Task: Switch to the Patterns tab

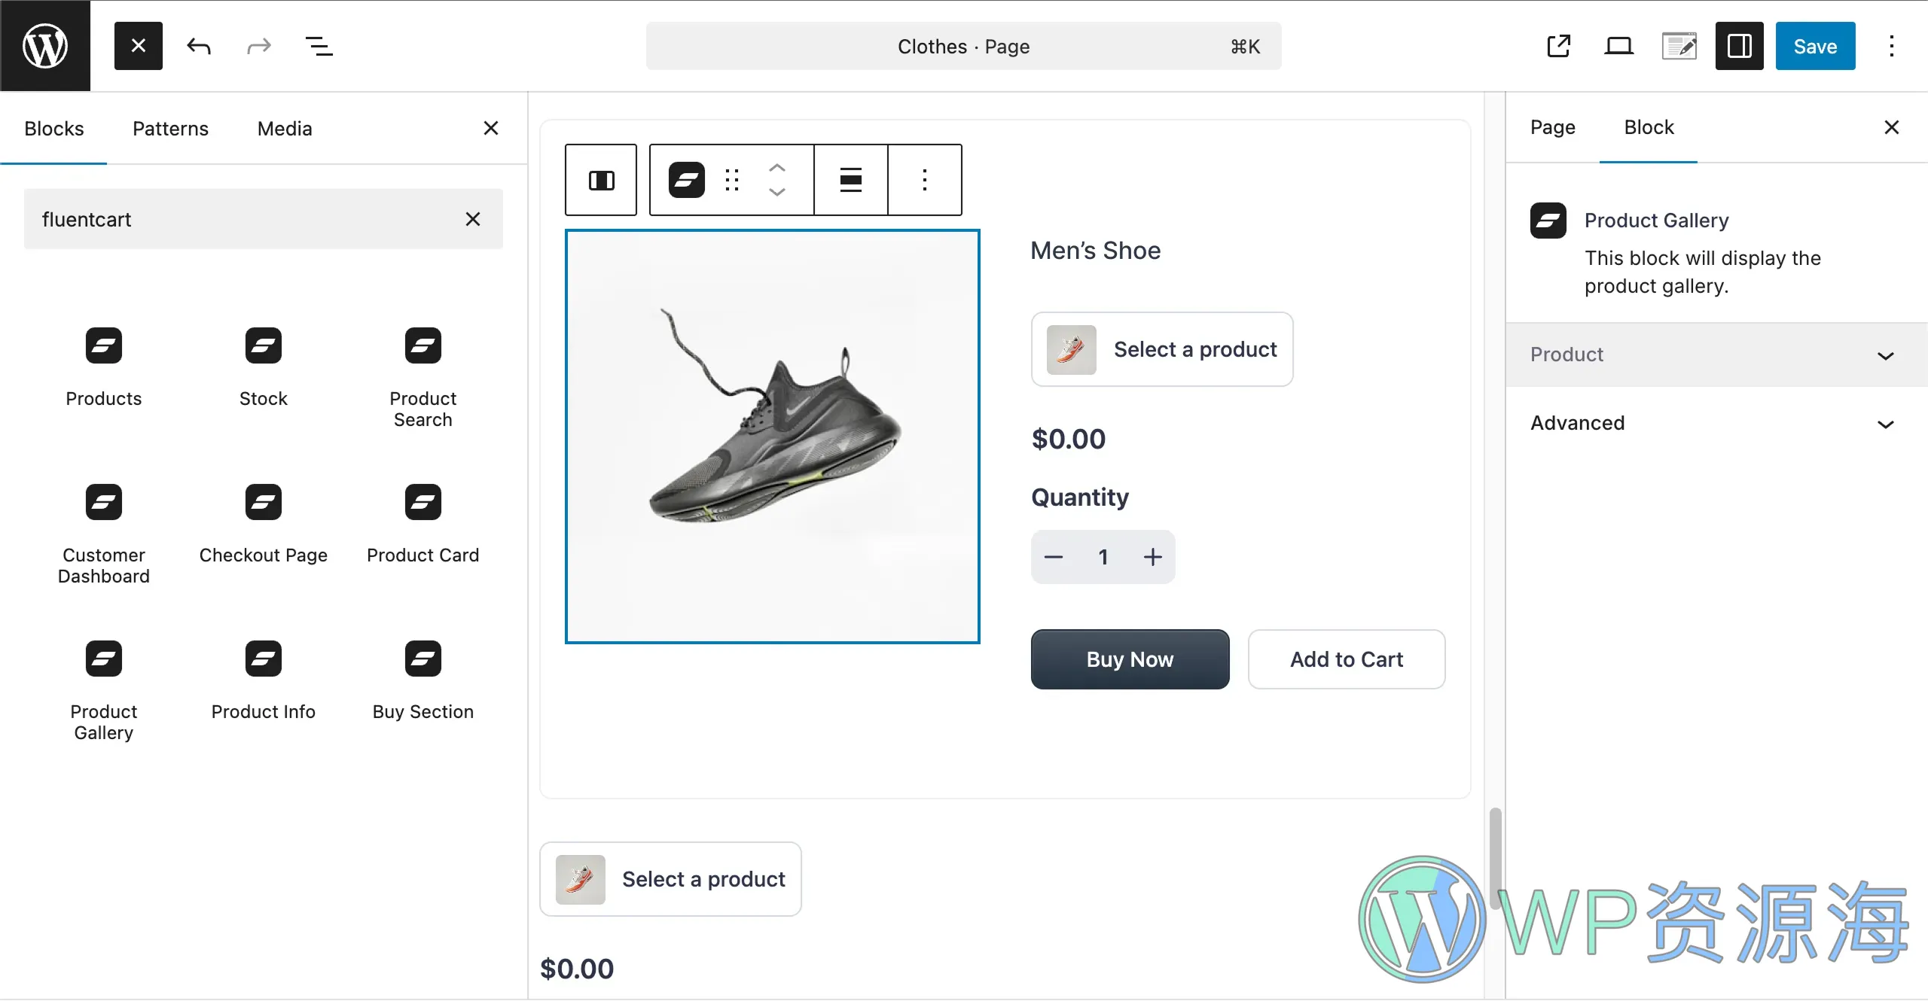Action: (x=170, y=128)
